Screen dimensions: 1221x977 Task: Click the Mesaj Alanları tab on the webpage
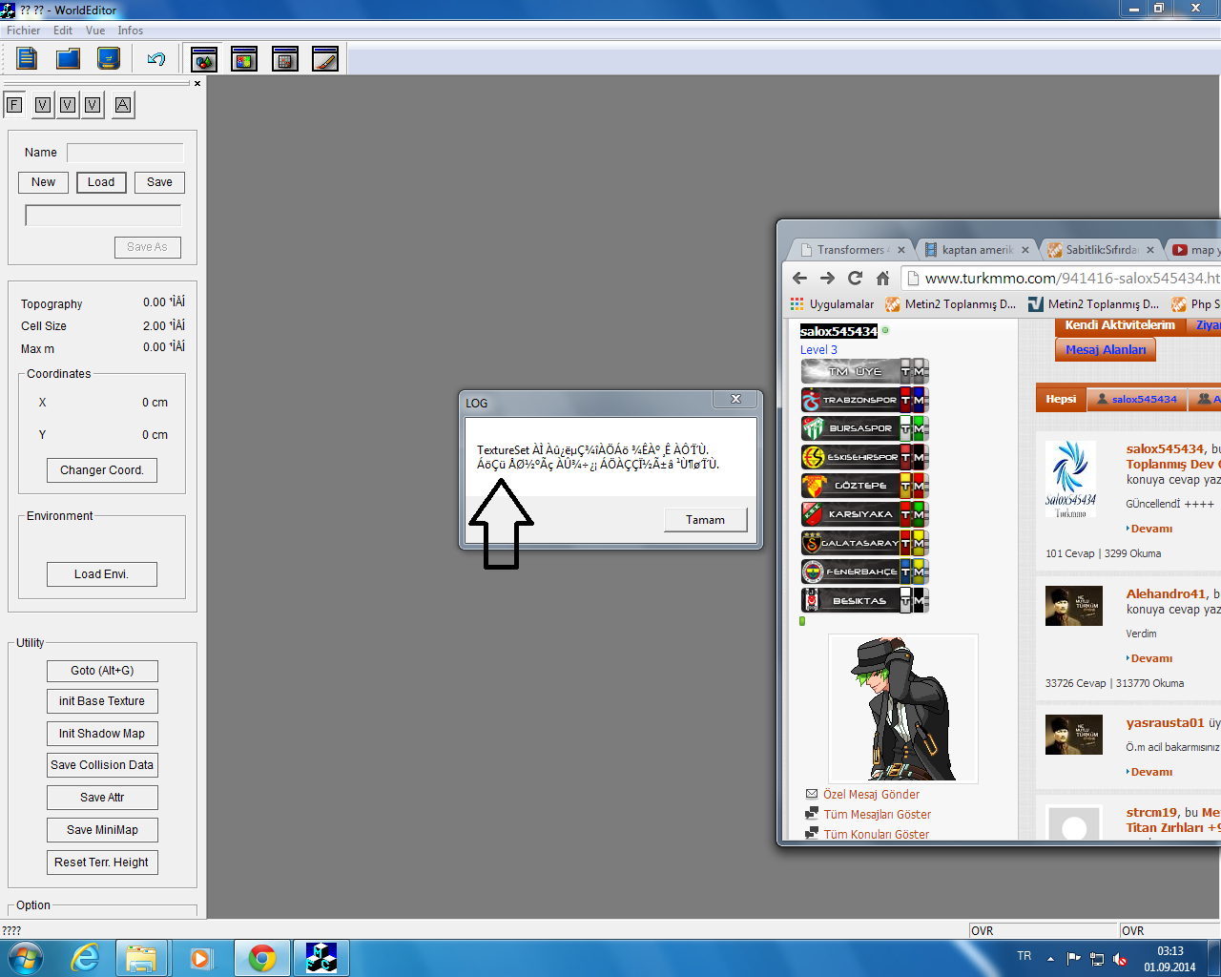[1106, 350]
